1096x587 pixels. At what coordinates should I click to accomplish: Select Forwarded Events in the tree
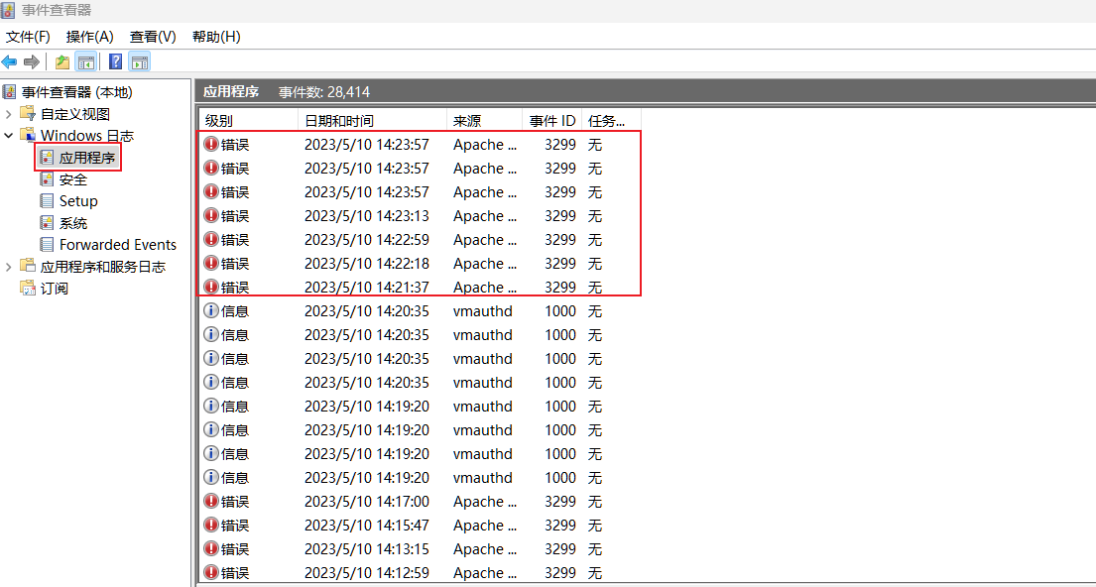[x=118, y=245]
